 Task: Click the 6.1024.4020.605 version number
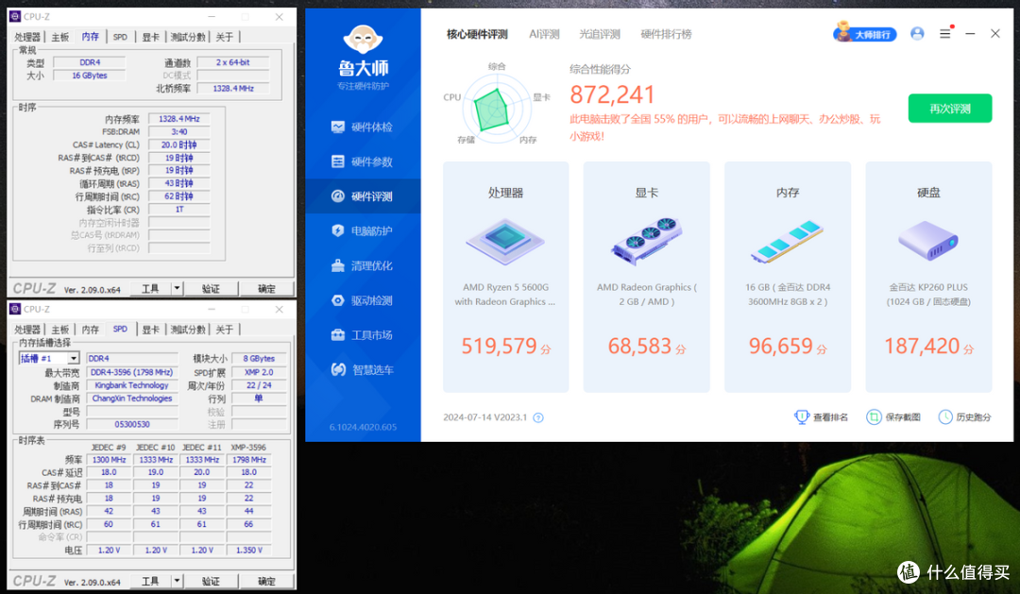363,427
